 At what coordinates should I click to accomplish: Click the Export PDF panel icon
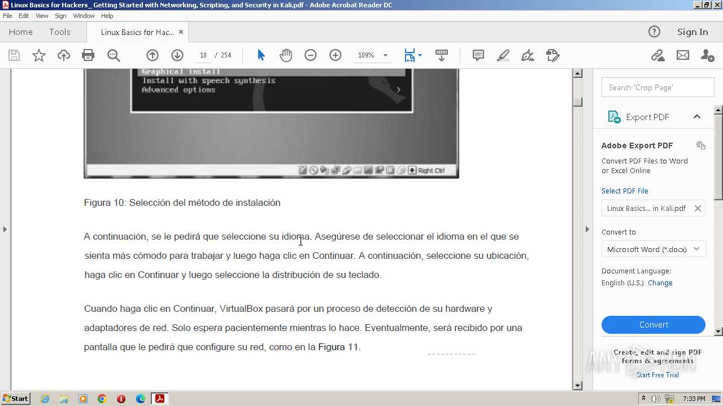(614, 117)
